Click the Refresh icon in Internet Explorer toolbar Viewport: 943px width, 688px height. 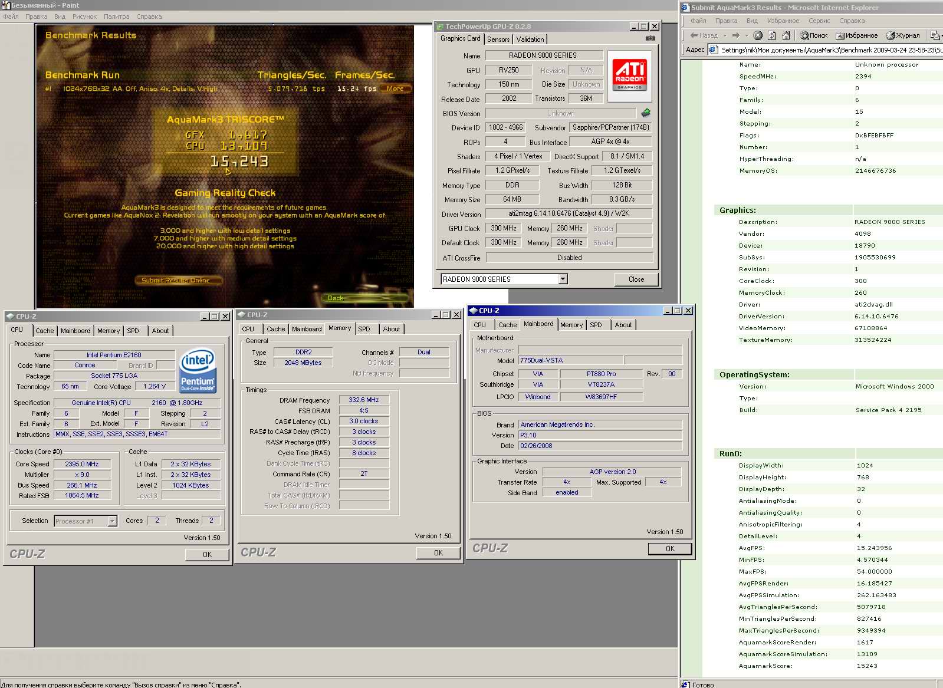tap(771, 35)
